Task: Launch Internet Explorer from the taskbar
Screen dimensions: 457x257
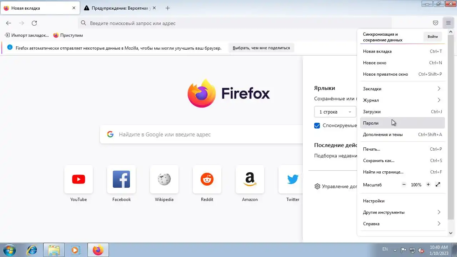Action: (x=32, y=250)
